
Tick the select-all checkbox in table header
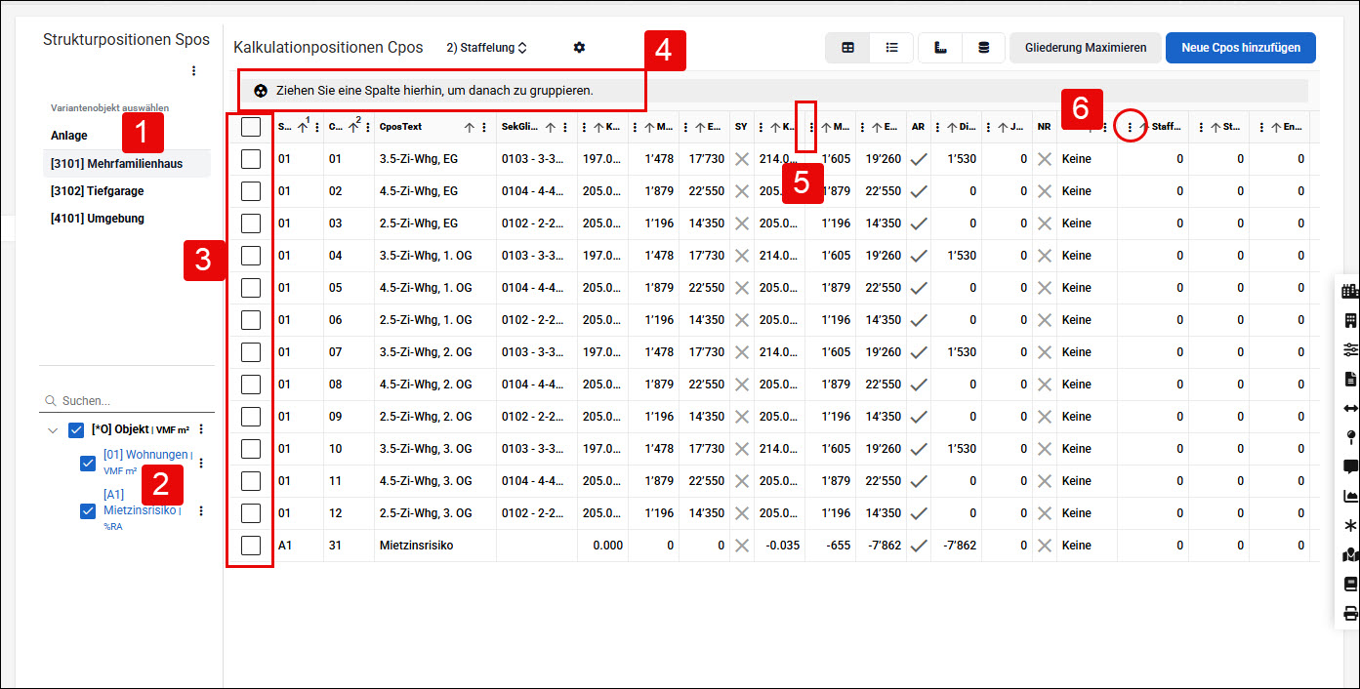click(x=251, y=127)
